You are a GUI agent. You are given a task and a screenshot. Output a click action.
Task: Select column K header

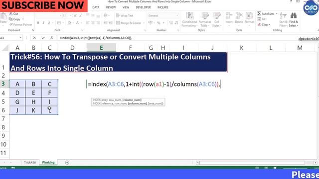coord(241,48)
